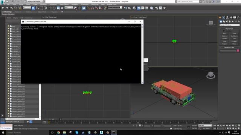Viewport: 241px width, 135px height.
Task: Click the pink object color swatch
Action: tap(238, 51)
